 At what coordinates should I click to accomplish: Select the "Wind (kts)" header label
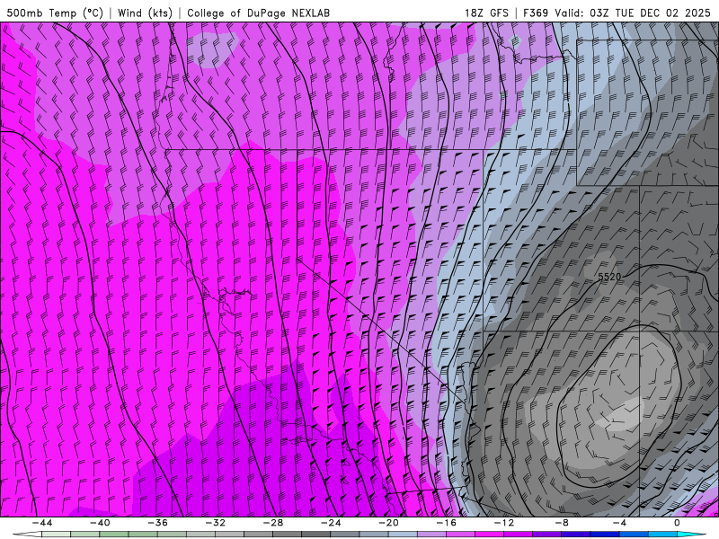click(145, 13)
